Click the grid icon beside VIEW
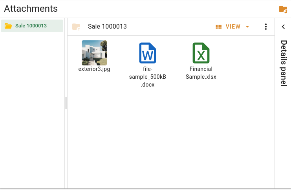 [219, 27]
